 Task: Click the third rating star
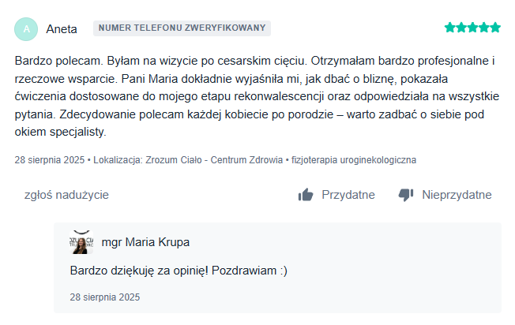472,28
